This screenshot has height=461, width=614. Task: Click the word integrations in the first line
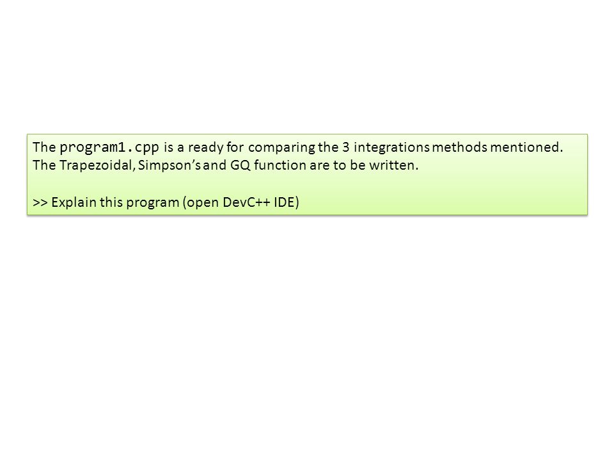[x=391, y=147]
